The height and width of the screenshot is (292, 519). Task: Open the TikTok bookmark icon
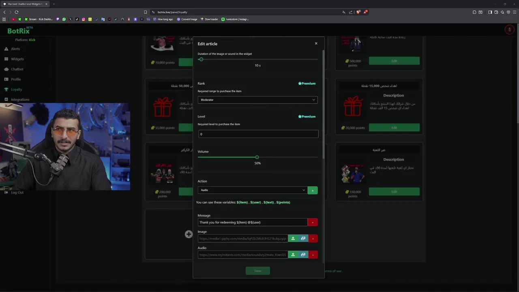coord(77,19)
